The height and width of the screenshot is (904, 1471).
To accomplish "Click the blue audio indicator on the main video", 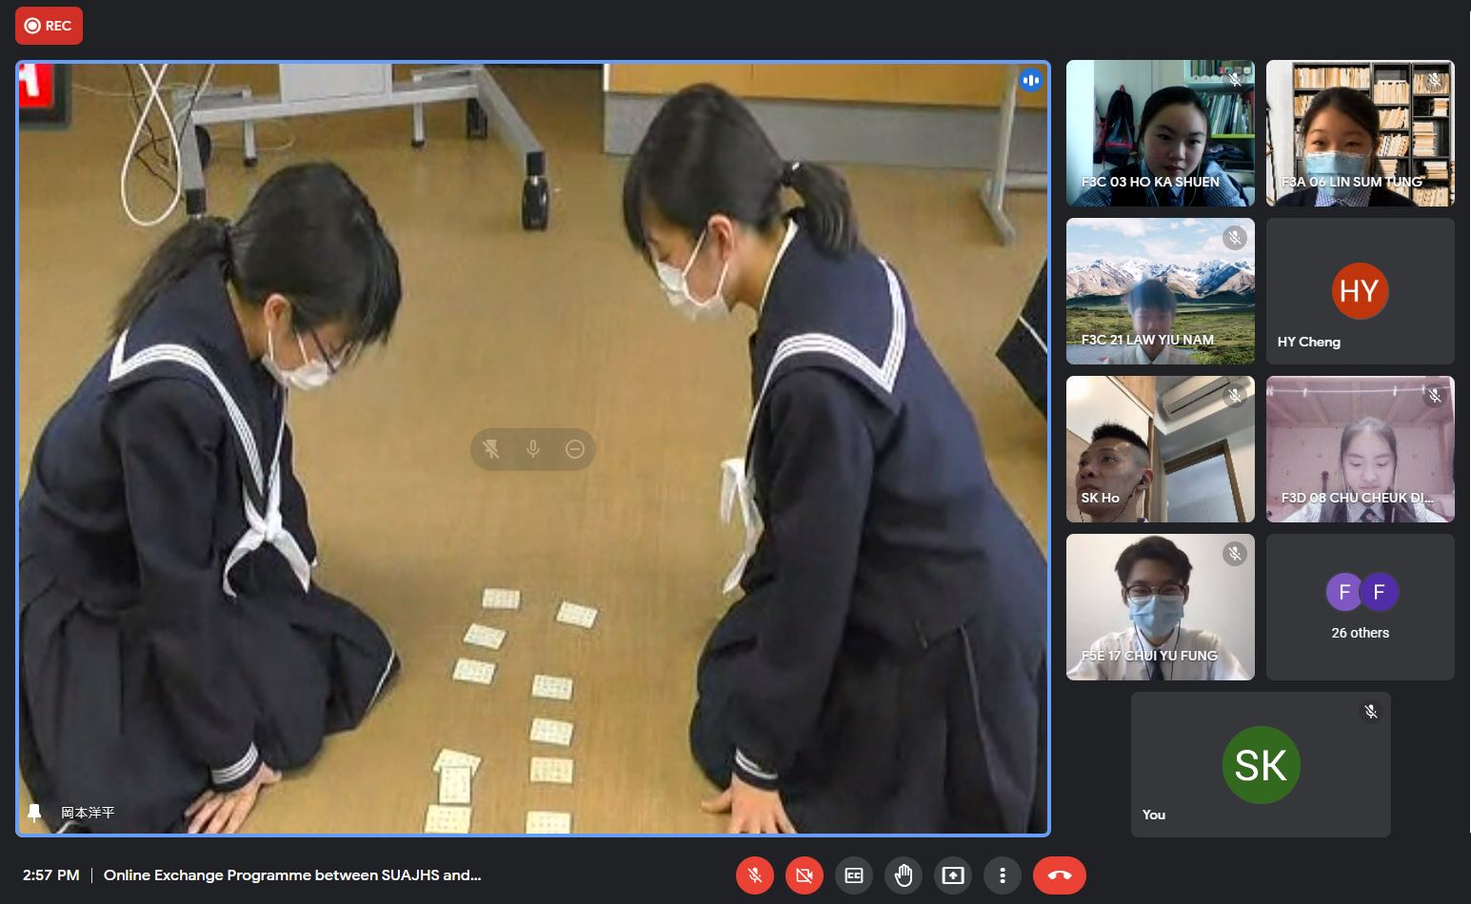I will pos(1030,81).
